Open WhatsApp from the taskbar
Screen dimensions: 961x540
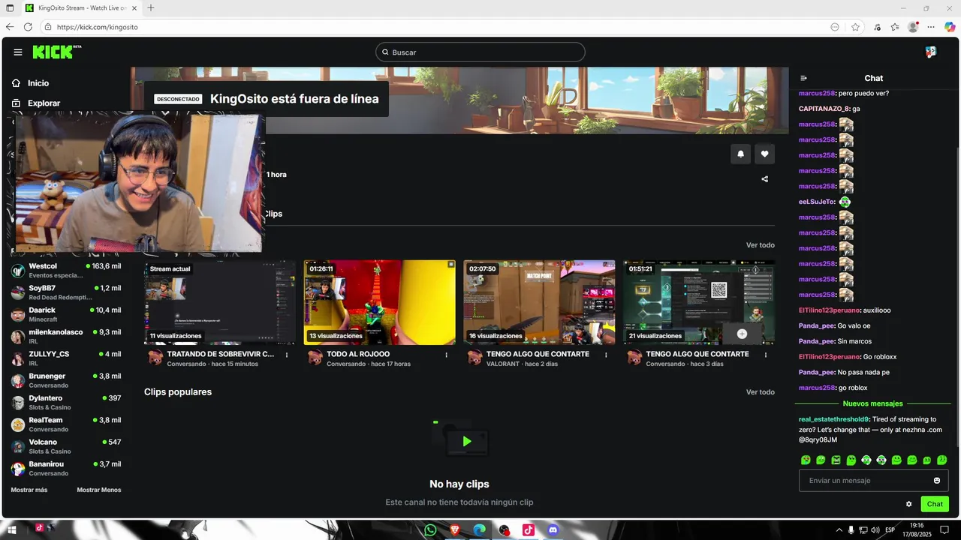pyautogui.click(x=430, y=529)
